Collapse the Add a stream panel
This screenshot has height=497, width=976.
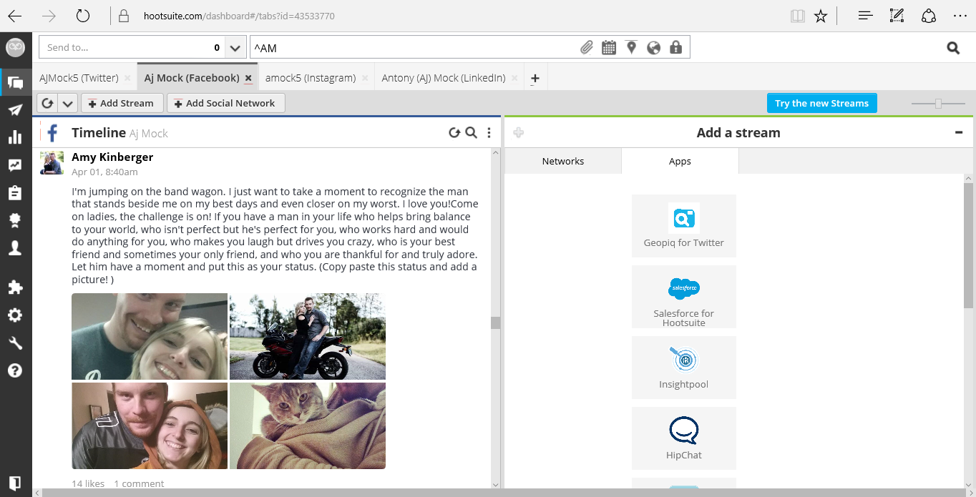click(959, 132)
